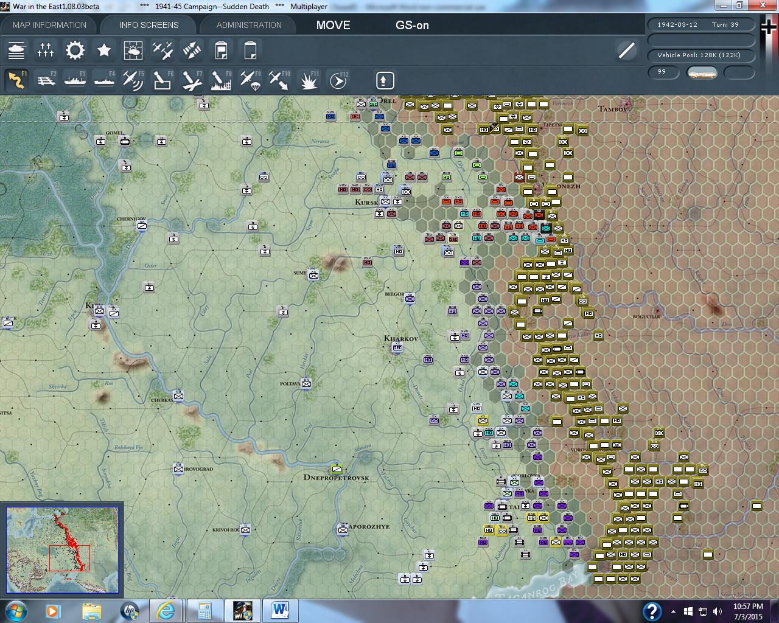Click the GS-on status label
Image resolution: width=779 pixels, height=623 pixels.
point(412,25)
